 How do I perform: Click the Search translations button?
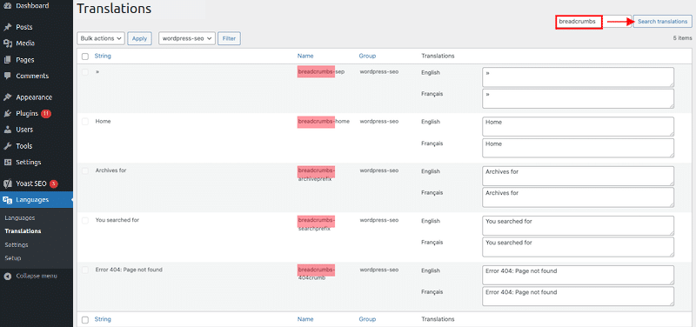[662, 22]
